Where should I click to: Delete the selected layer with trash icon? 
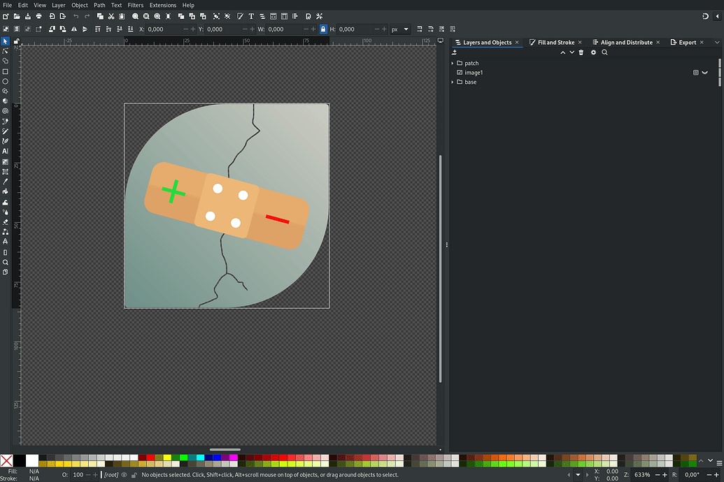coord(581,52)
